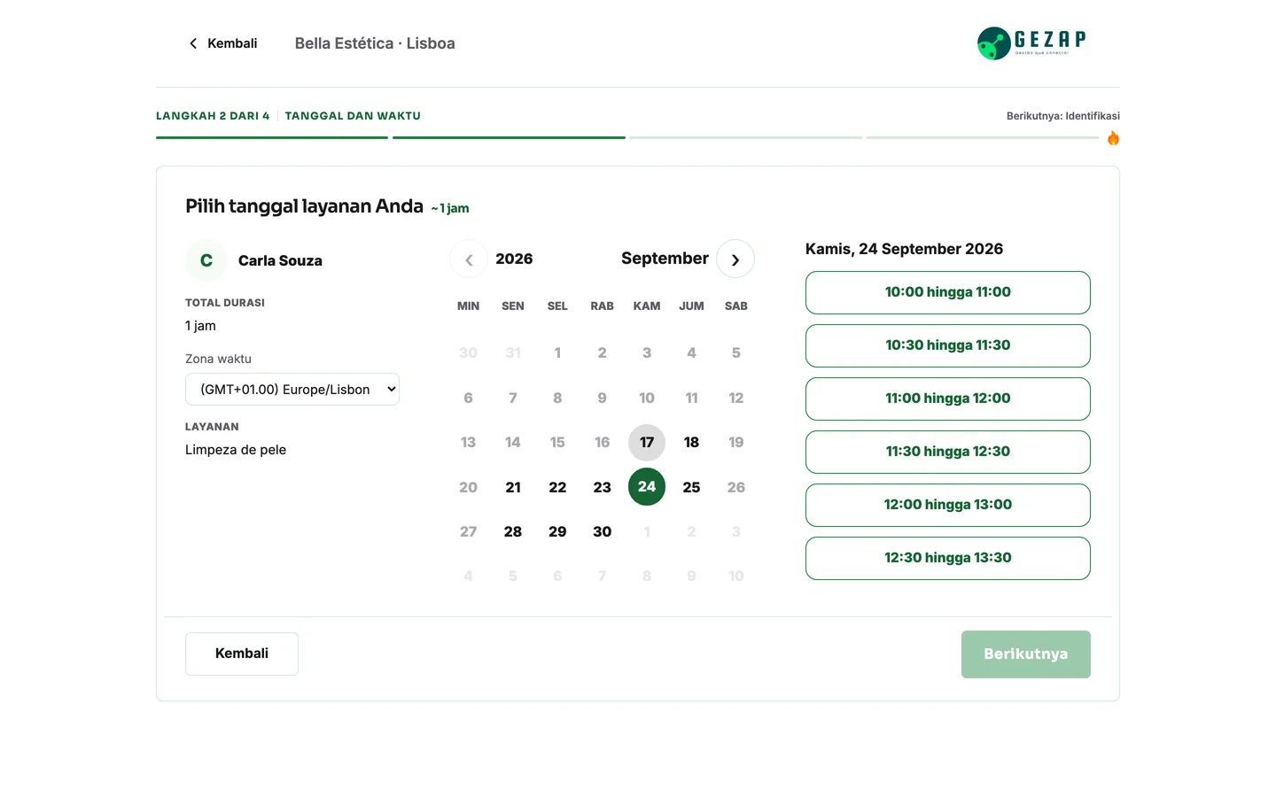Viewport: 1276px width, 797px height.
Task: Click the Kamis, 24 September 2026 heading
Action: pos(904,249)
